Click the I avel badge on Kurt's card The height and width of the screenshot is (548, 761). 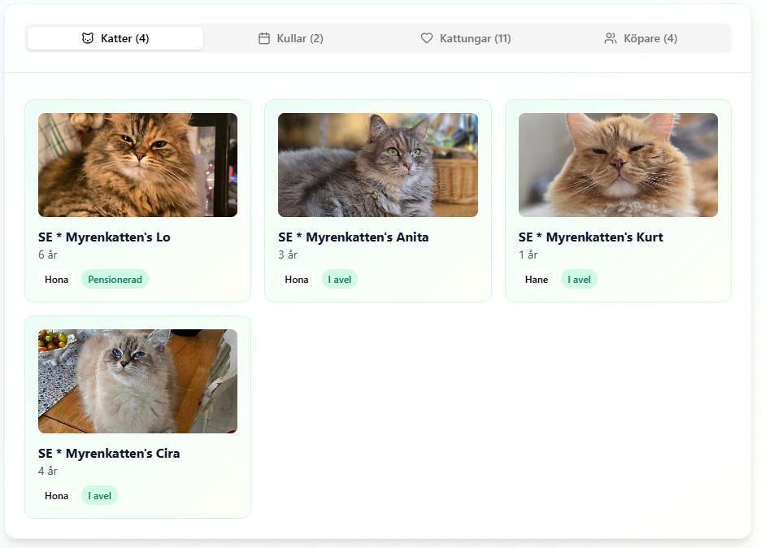click(579, 280)
